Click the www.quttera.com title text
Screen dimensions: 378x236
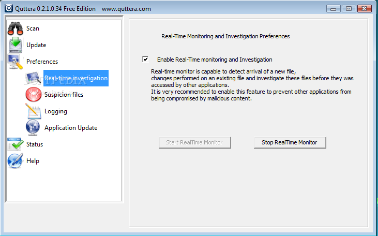tap(126, 9)
